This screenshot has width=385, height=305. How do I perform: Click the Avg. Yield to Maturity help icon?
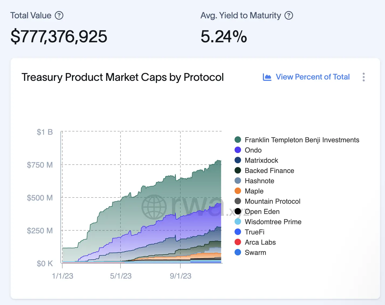click(289, 15)
